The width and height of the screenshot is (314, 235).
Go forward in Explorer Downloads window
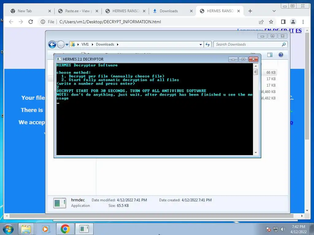(61, 44)
